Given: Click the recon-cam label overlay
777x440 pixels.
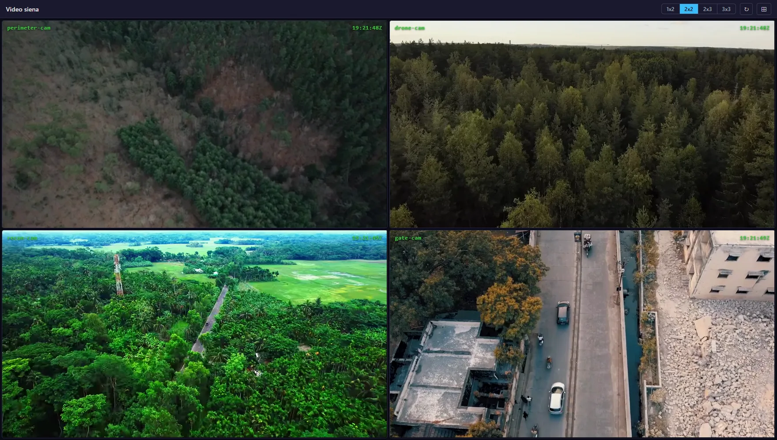Looking at the screenshot, I should click(x=22, y=238).
